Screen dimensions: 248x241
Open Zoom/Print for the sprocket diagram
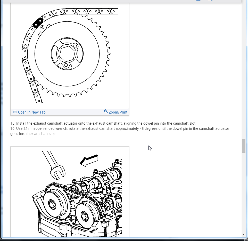[x=115, y=112]
